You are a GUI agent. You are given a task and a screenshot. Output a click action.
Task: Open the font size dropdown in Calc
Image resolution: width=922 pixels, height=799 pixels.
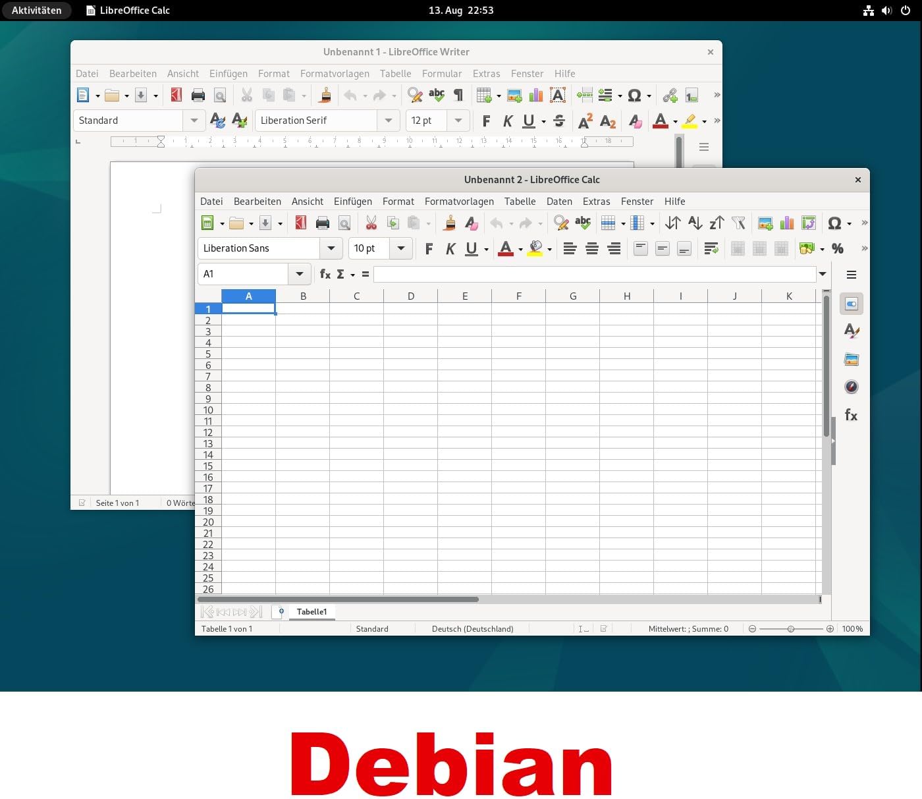coord(401,248)
